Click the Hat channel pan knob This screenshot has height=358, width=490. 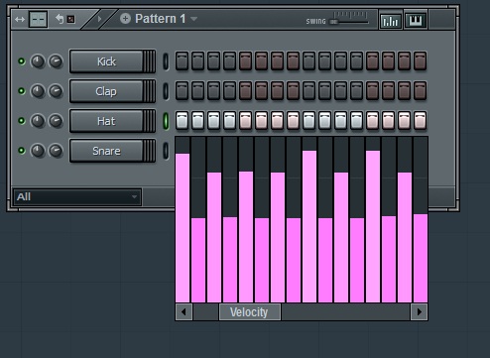pos(38,121)
